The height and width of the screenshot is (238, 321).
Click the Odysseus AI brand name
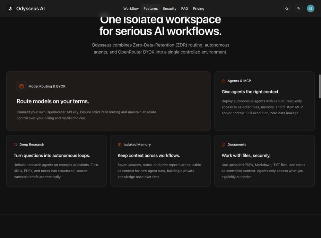point(30,9)
